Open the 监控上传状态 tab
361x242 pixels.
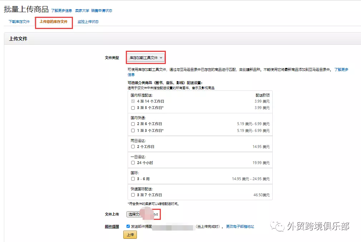(x=88, y=22)
